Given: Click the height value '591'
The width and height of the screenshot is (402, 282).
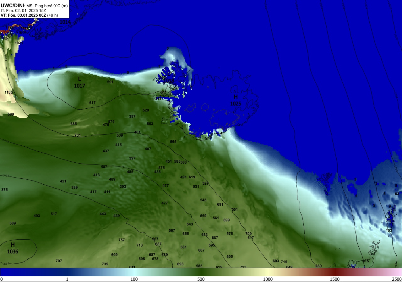Looking at the screenshot, I should 110,82.
